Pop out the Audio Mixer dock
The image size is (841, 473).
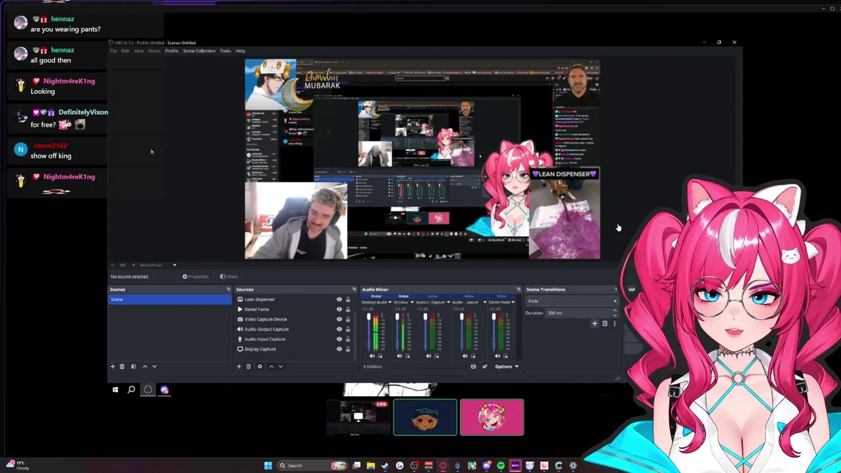click(x=518, y=289)
